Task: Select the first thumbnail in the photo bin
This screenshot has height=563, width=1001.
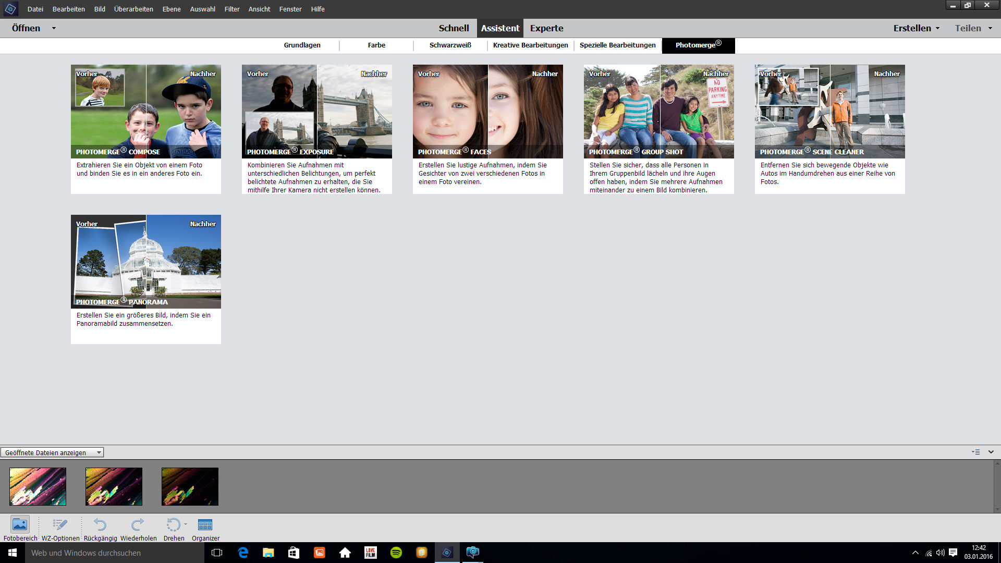Action: (38, 486)
